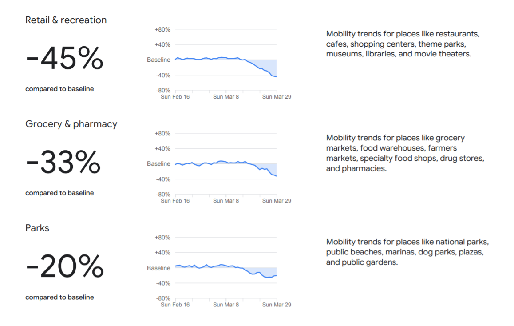Click "Sun Mar 29" on the retail chart
514x326 pixels.
277,96
